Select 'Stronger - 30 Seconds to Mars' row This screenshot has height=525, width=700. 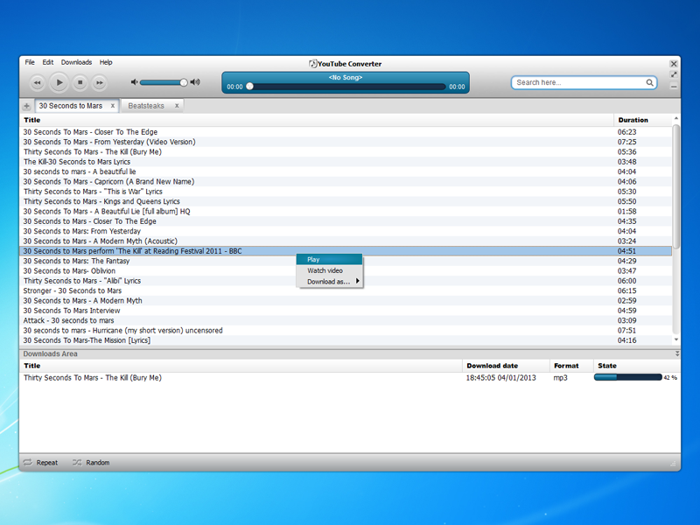coord(346,290)
